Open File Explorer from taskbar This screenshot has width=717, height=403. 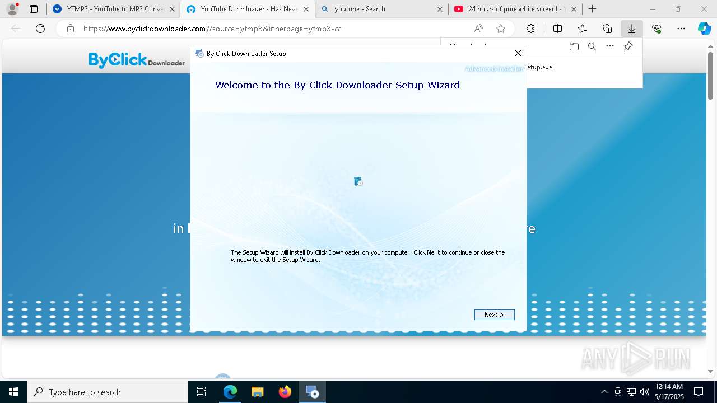[258, 392]
